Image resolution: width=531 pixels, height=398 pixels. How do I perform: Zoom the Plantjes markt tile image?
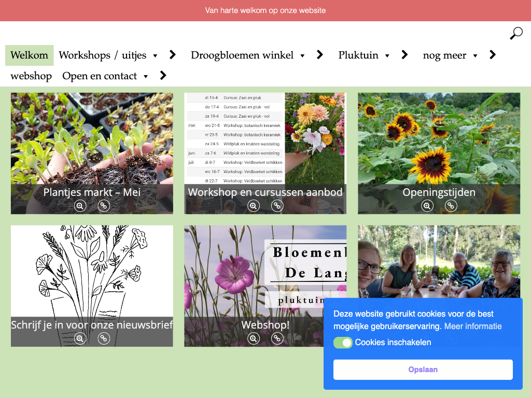[80, 206]
